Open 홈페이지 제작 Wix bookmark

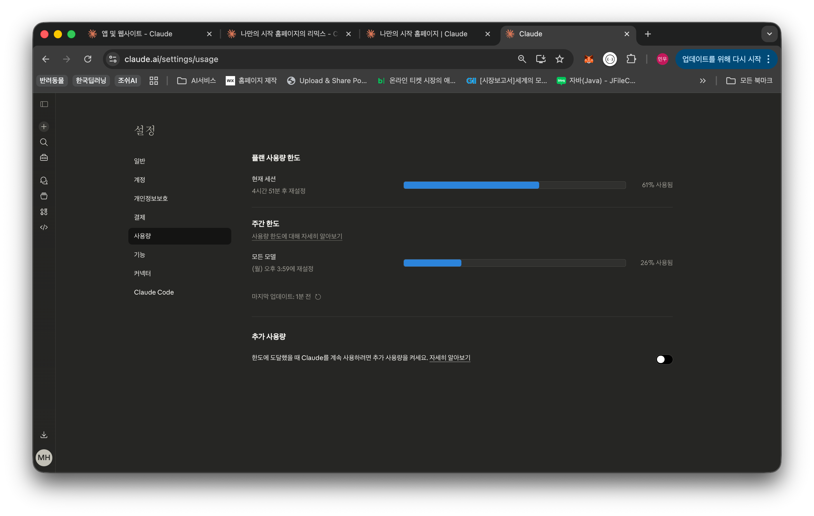pyautogui.click(x=251, y=80)
